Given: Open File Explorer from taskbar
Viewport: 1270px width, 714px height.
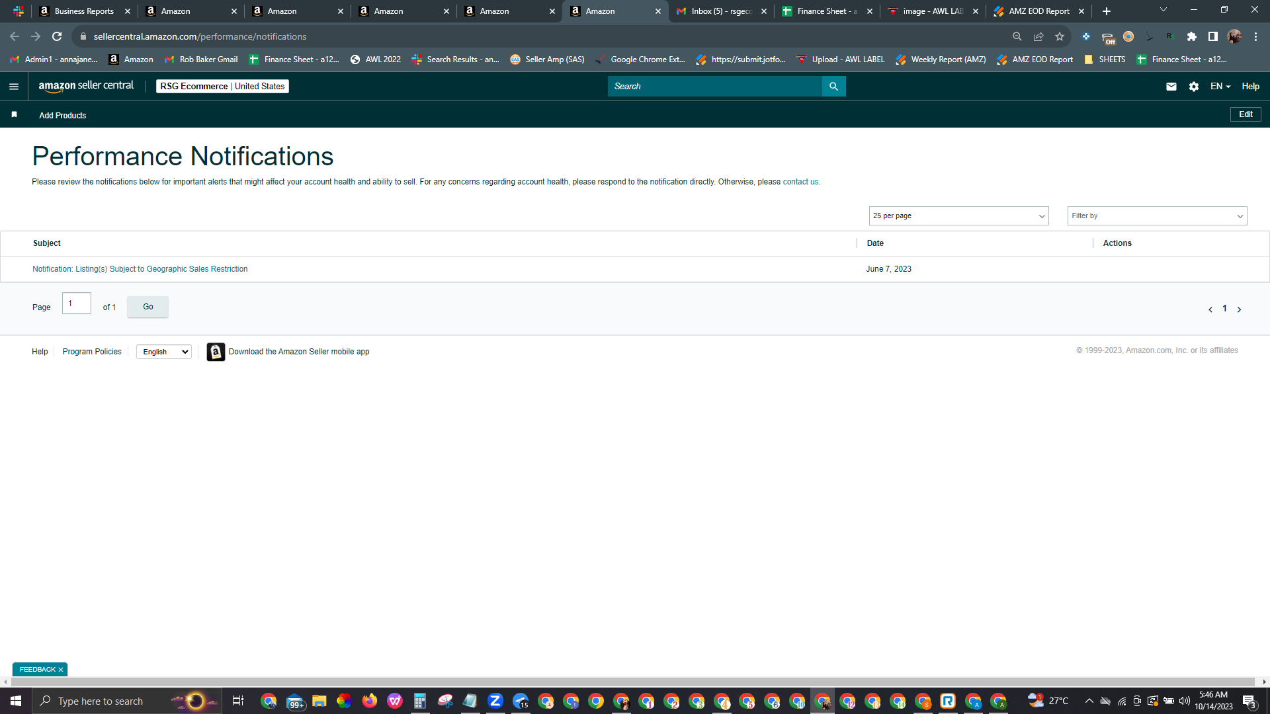Looking at the screenshot, I should (319, 701).
